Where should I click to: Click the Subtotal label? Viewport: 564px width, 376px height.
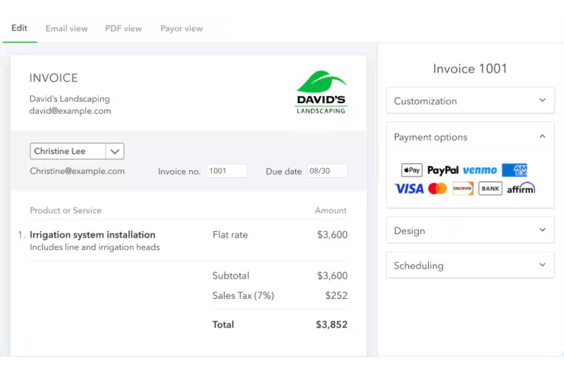point(231,276)
